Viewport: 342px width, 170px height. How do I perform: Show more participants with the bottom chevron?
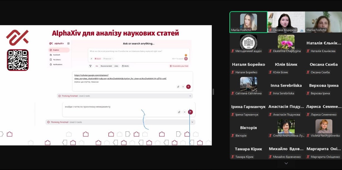[286, 163]
